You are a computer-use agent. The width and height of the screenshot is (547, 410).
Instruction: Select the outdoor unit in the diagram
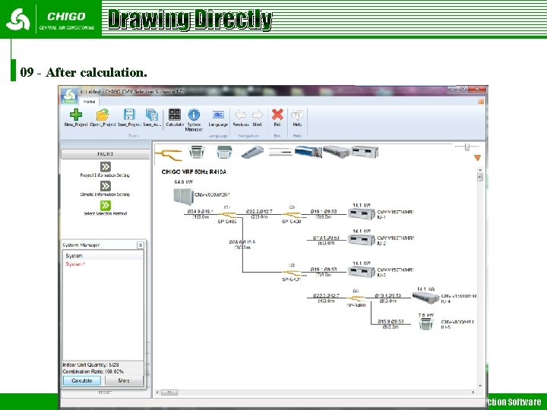(x=183, y=197)
